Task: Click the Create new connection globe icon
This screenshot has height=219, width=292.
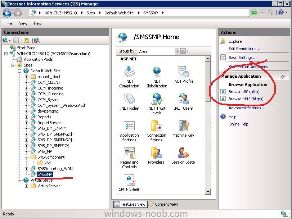Action: coord(5,40)
